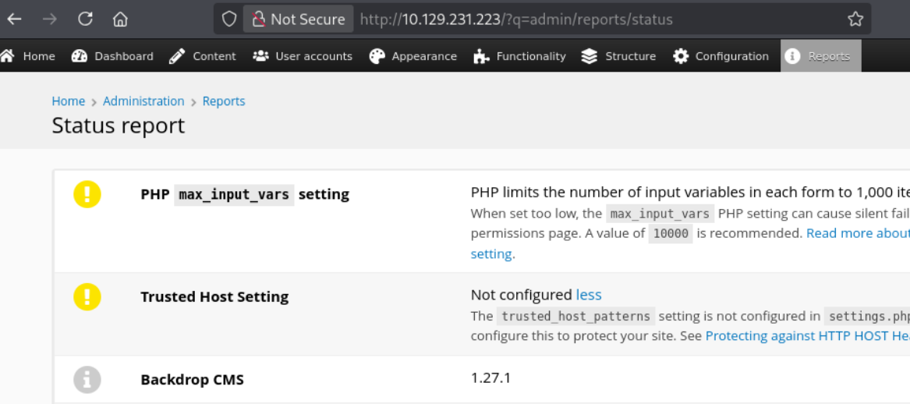
Task: Click the shield tracking protection icon
Action: (x=229, y=19)
